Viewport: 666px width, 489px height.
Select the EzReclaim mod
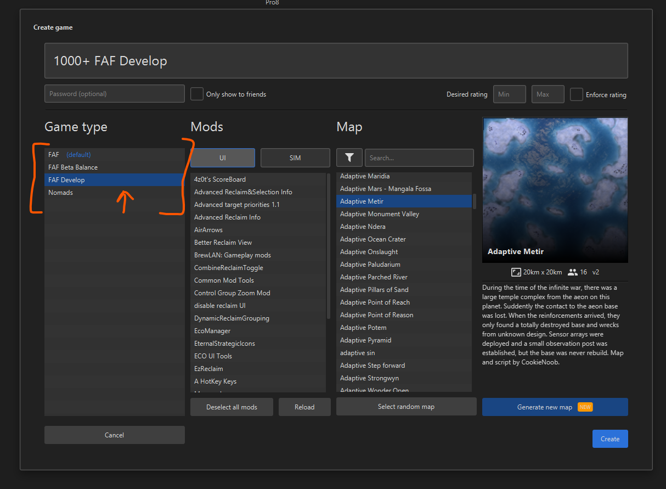258,369
